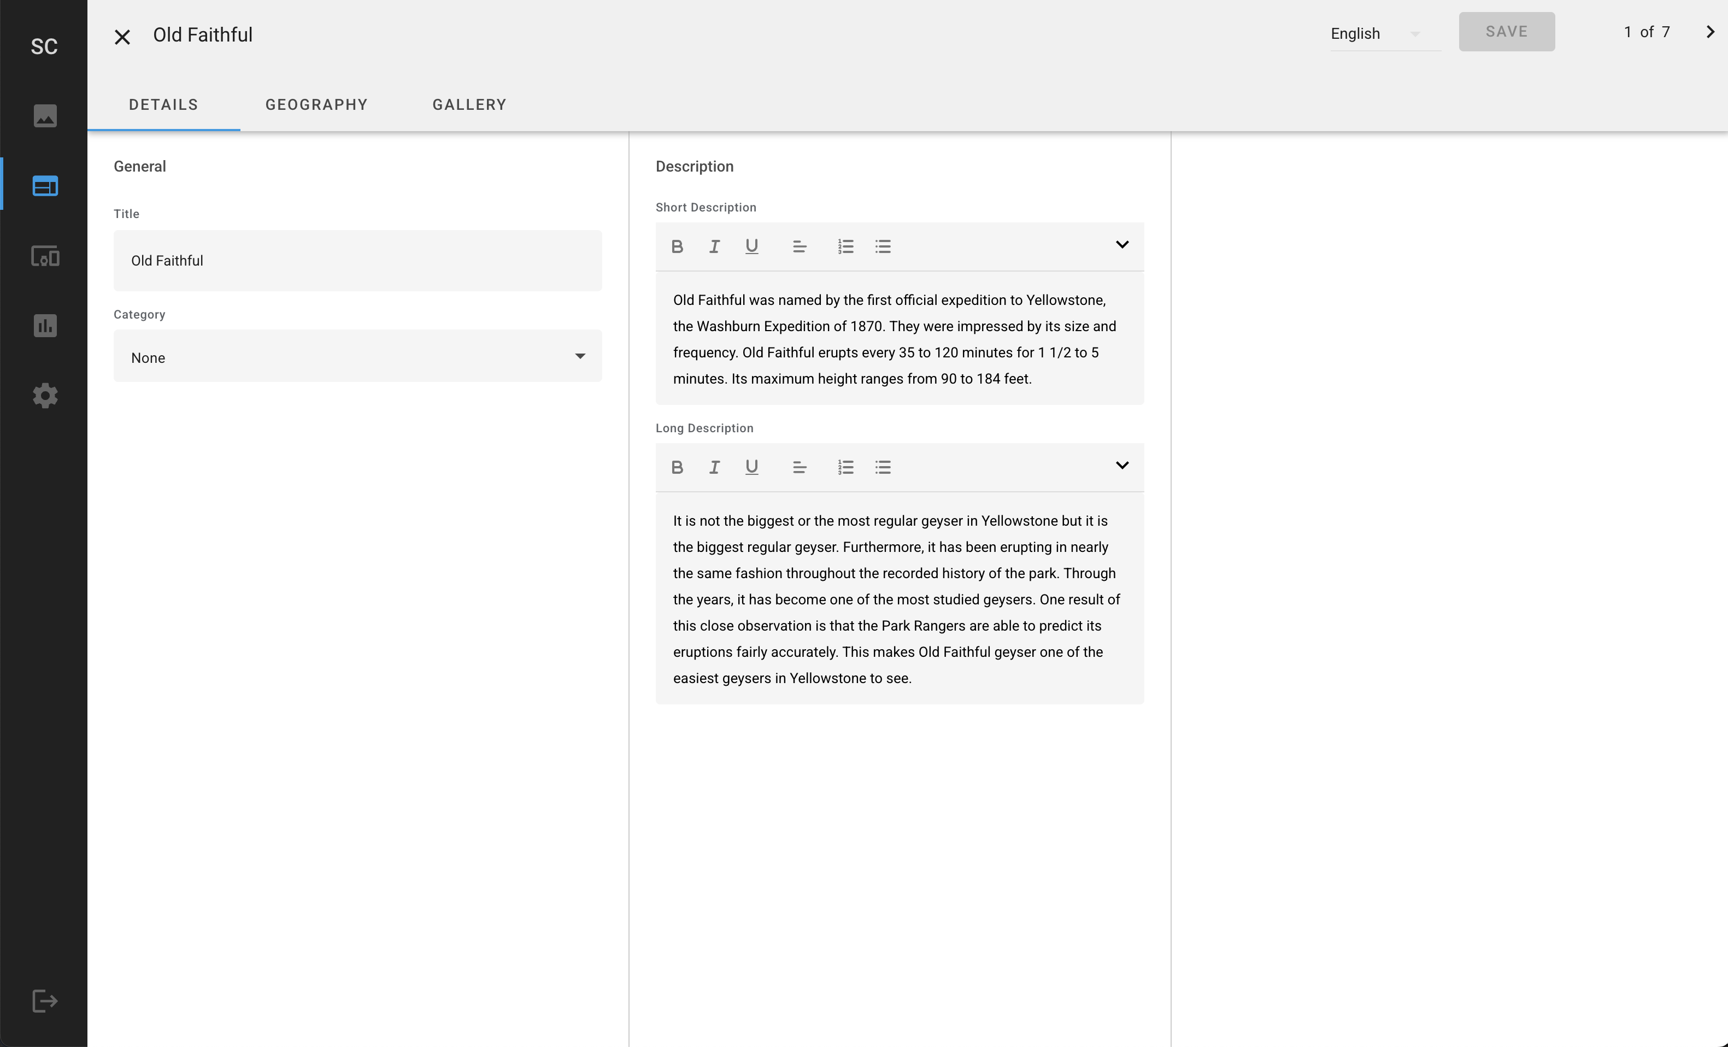
Task: Click the SC logo in sidebar
Action: click(x=44, y=46)
